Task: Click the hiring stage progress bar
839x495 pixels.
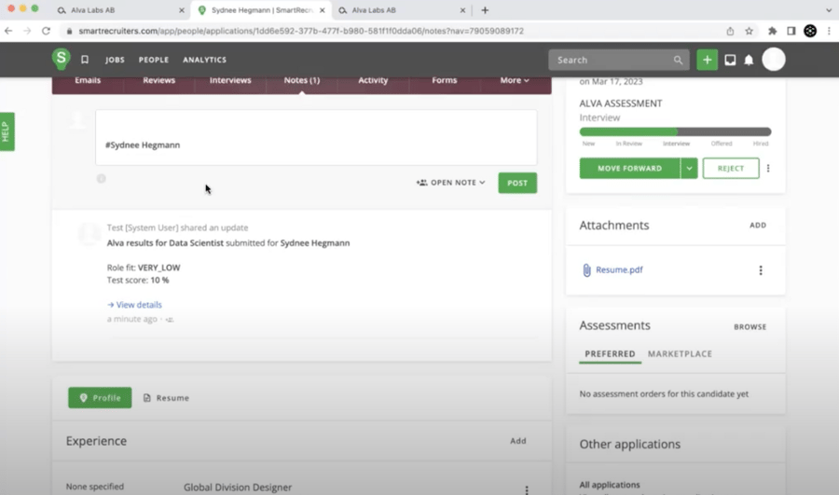Action: (675, 131)
